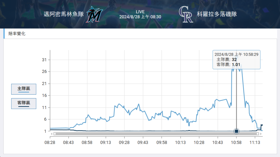
Task: Click the 16 odds axis label
Action: (x=44, y=96)
